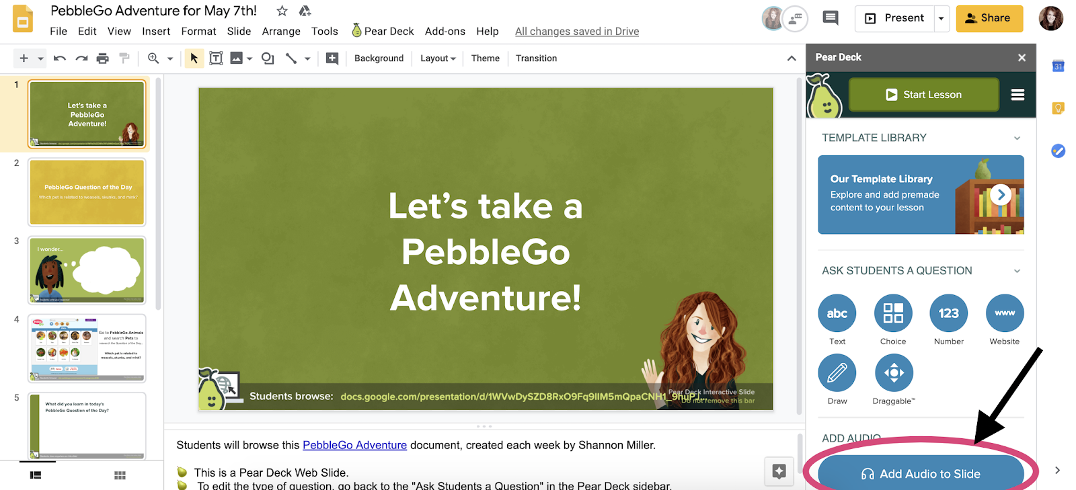Screen dimensions: 1076x490
Task: Add a Draggable question
Action: click(x=894, y=373)
